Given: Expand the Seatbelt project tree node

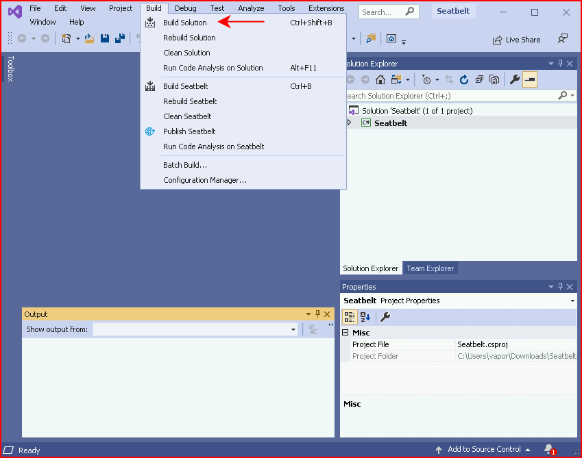Looking at the screenshot, I should [x=350, y=123].
